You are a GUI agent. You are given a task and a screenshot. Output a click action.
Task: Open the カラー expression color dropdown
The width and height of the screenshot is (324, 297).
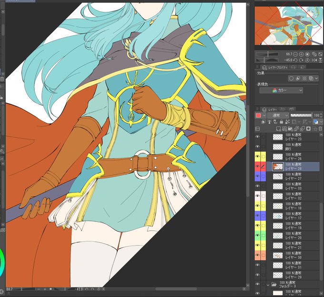(x=281, y=90)
